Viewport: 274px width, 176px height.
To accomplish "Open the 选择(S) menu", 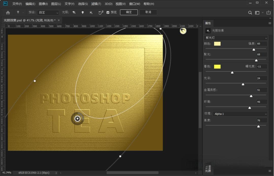I will click(83, 4).
